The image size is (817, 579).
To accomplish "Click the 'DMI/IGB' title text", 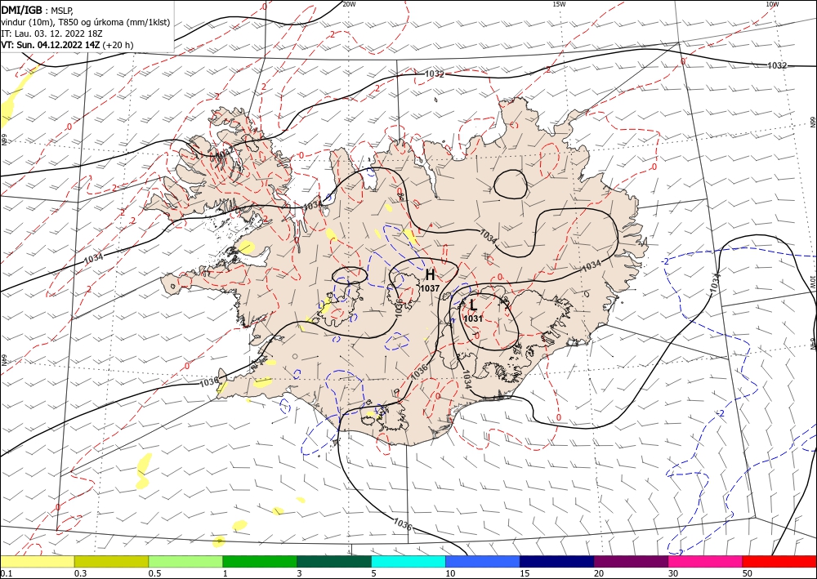I will click(21, 9).
